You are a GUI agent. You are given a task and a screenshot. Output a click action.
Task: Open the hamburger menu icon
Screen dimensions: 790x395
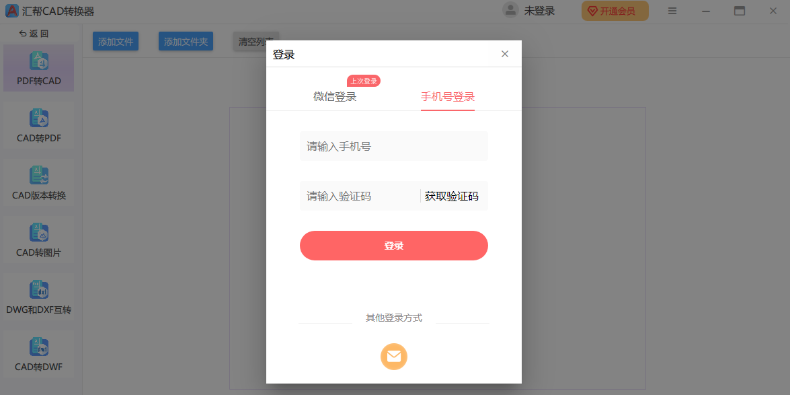pos(672,11)
